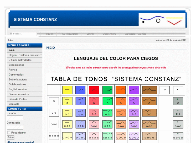Click the red angle symbol in header row
This screenshot has height=143, width=191.
pyautogui.click(x=94, y=90)
